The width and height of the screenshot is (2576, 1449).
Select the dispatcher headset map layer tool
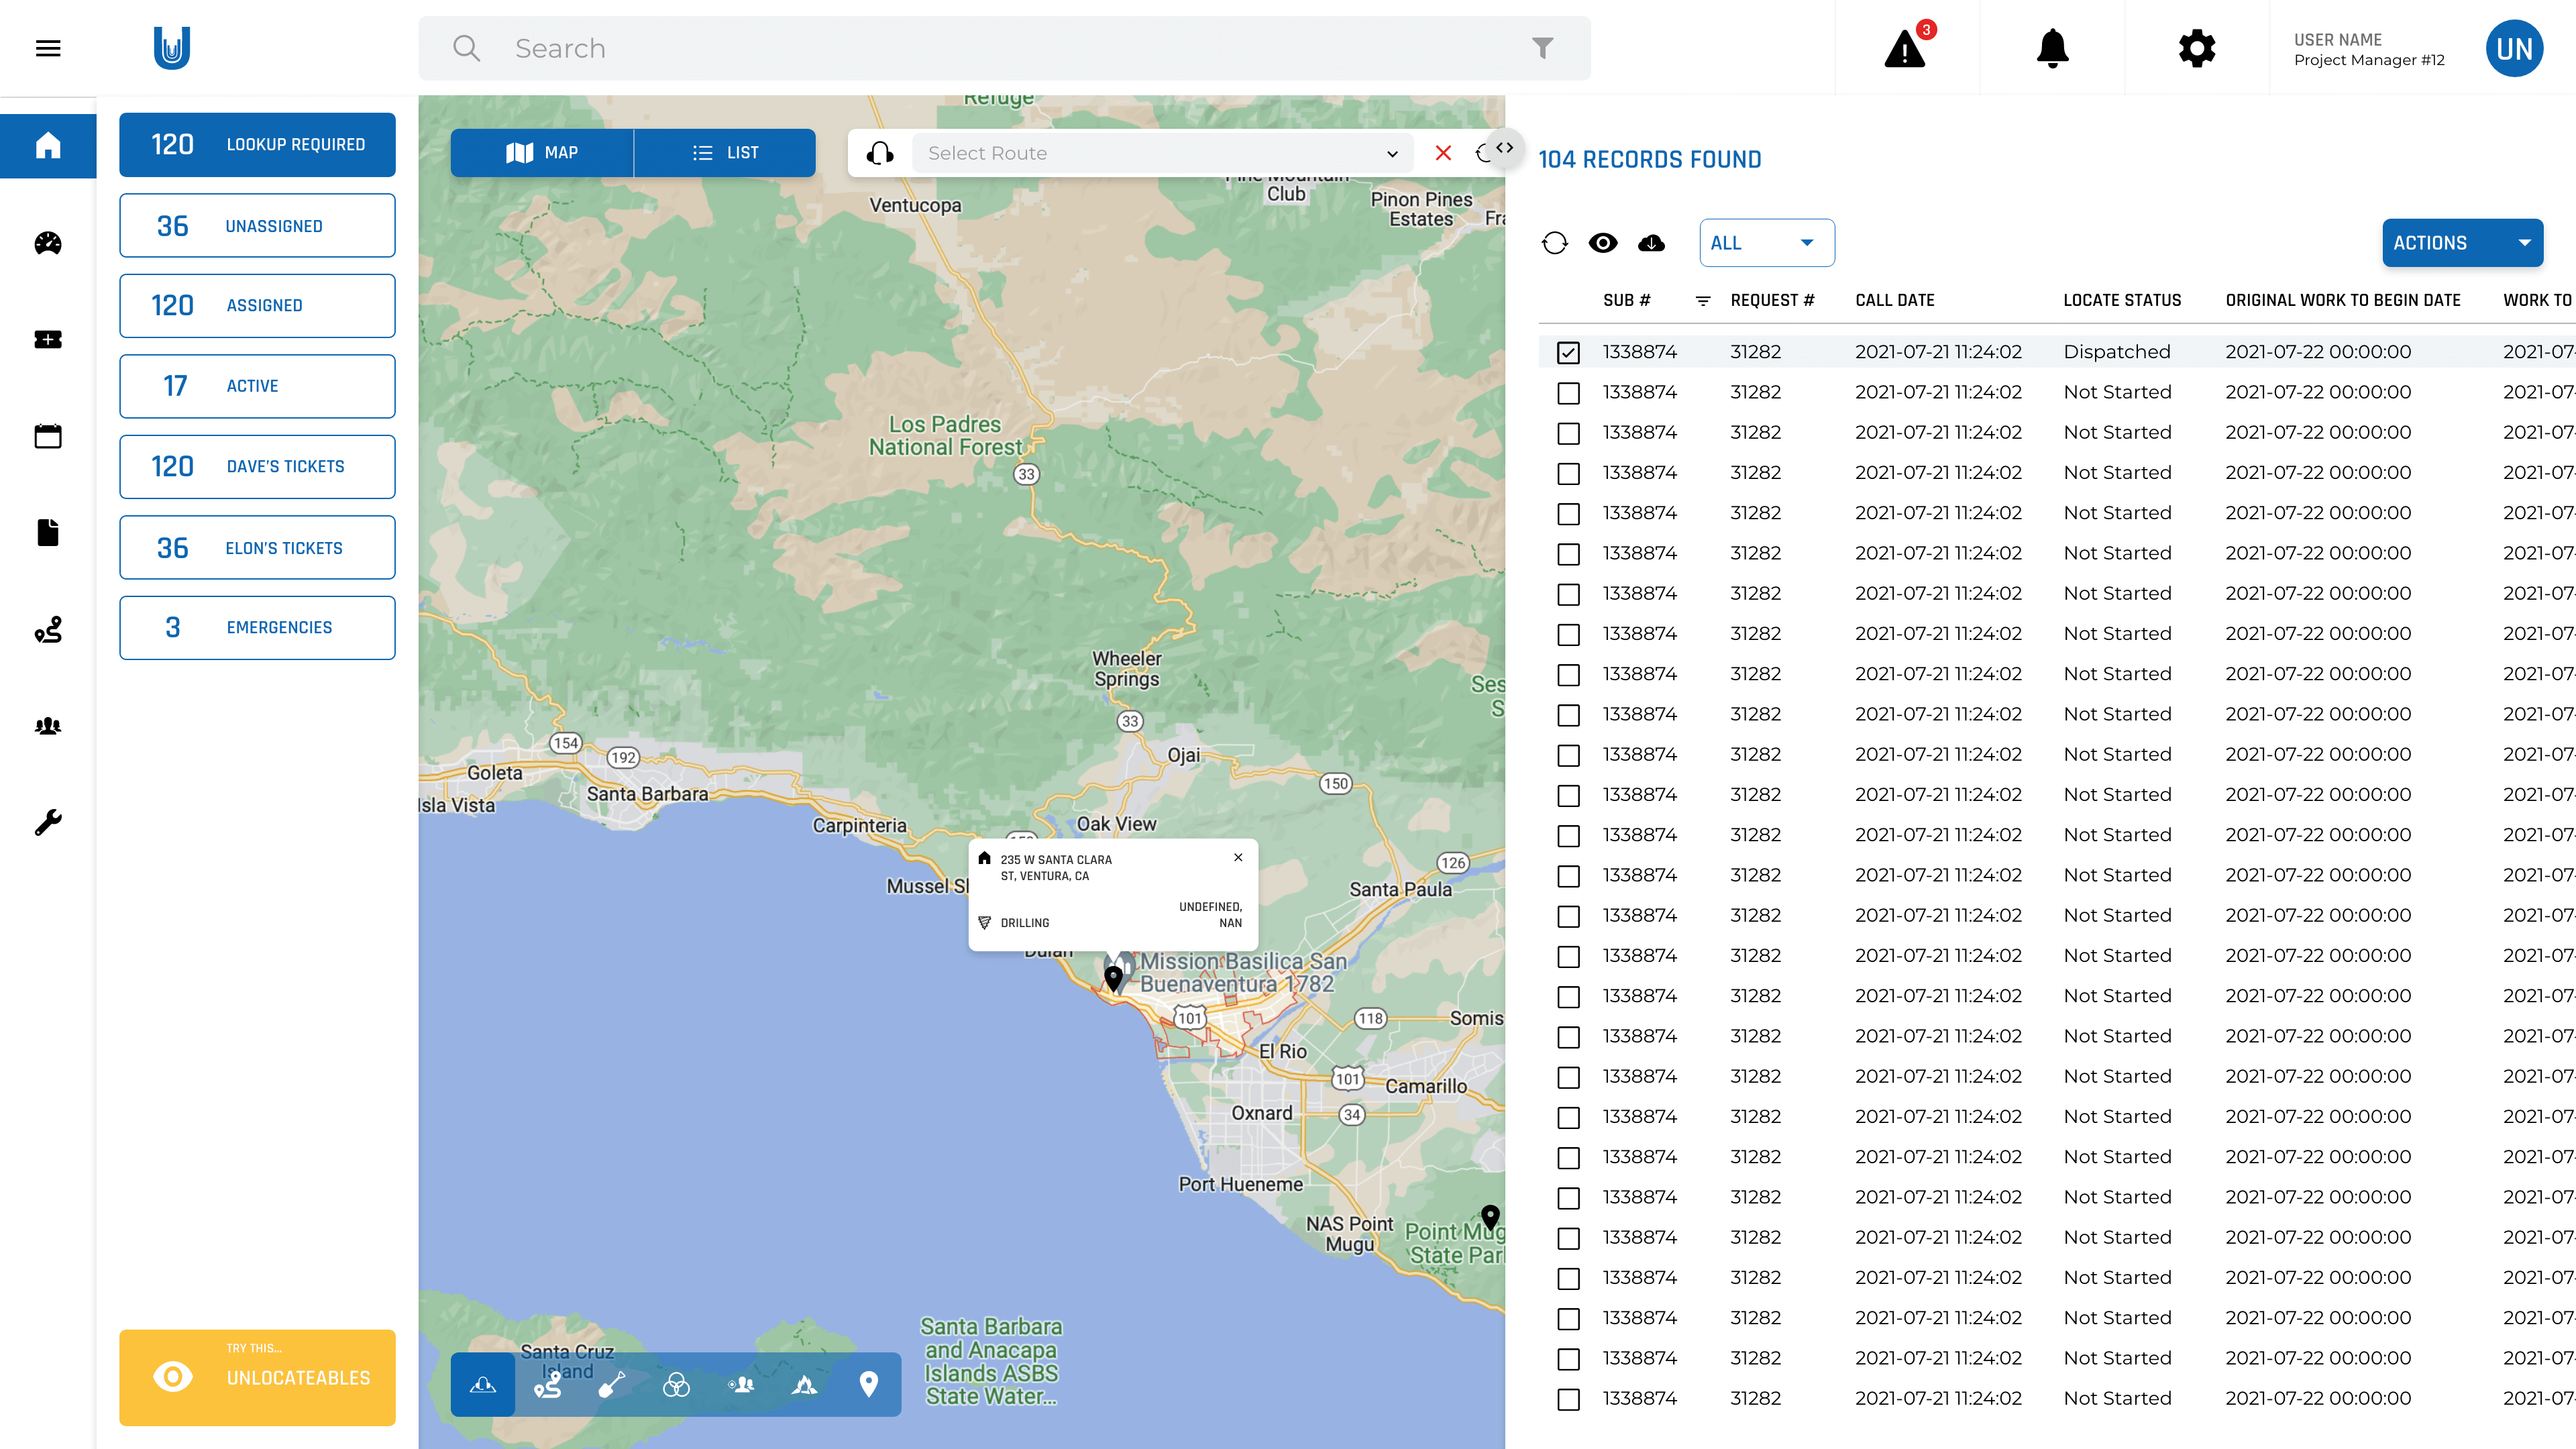click(483, 1384)
